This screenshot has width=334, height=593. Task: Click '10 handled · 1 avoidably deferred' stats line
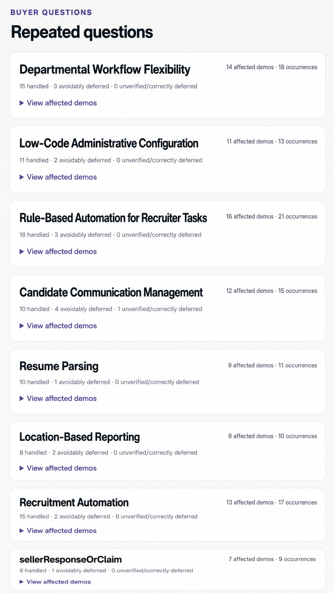109,382
